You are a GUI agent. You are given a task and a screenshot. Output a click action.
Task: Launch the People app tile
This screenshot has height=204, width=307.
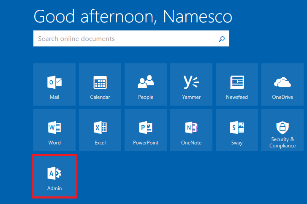146,84
